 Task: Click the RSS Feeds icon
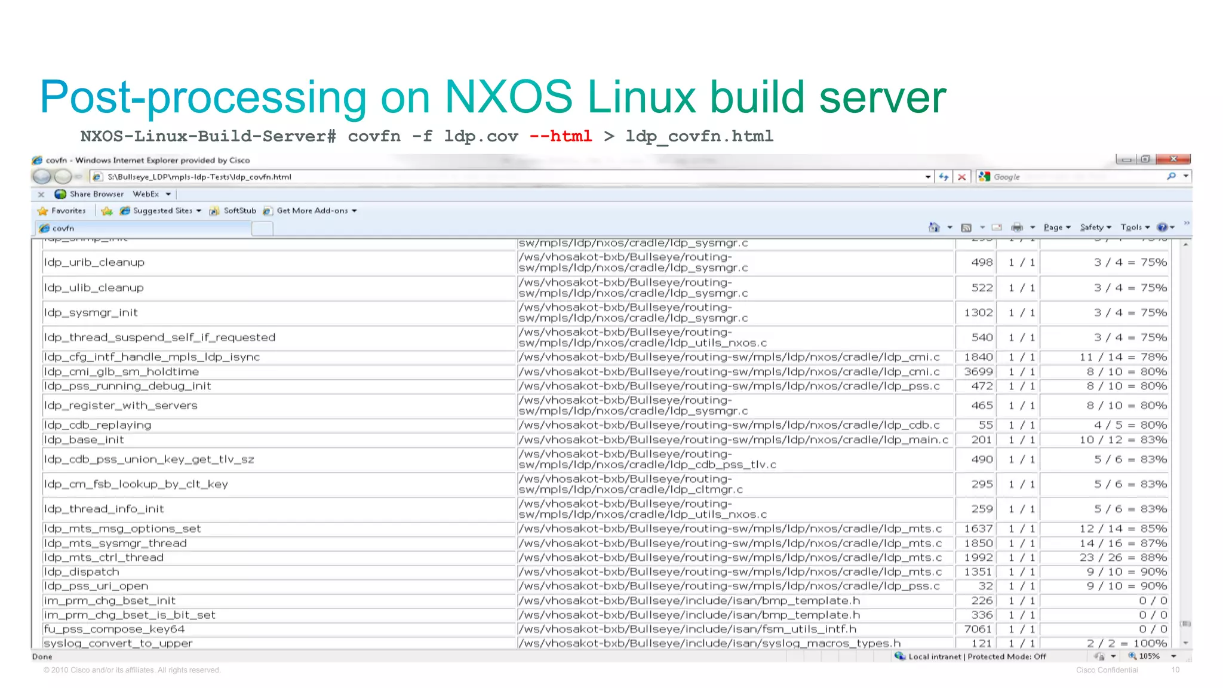966,228
